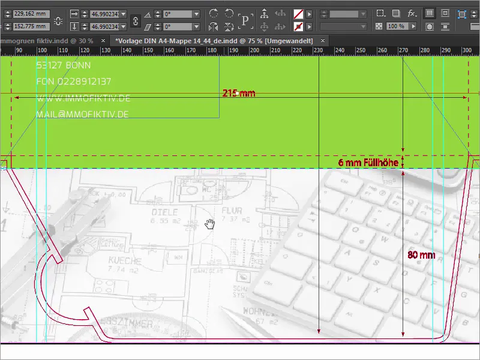Image resolution: width=480 pixels, height=360 pixels.
Task: Click the Y scale percentage field
Action: pyautogui.click(x=104, y=27)
